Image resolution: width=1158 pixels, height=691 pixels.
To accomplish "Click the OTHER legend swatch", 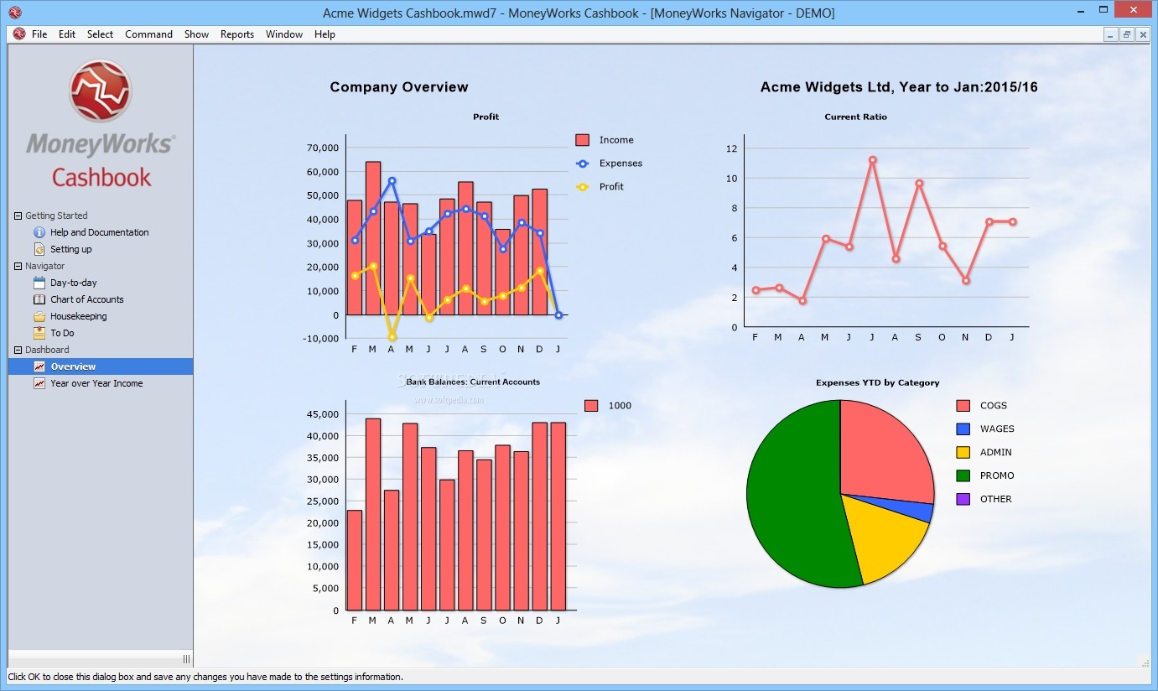I will pos(963,500).
